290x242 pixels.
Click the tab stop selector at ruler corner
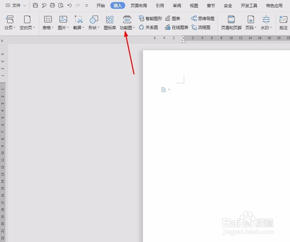pyautogui.click(x=2, y=40)
